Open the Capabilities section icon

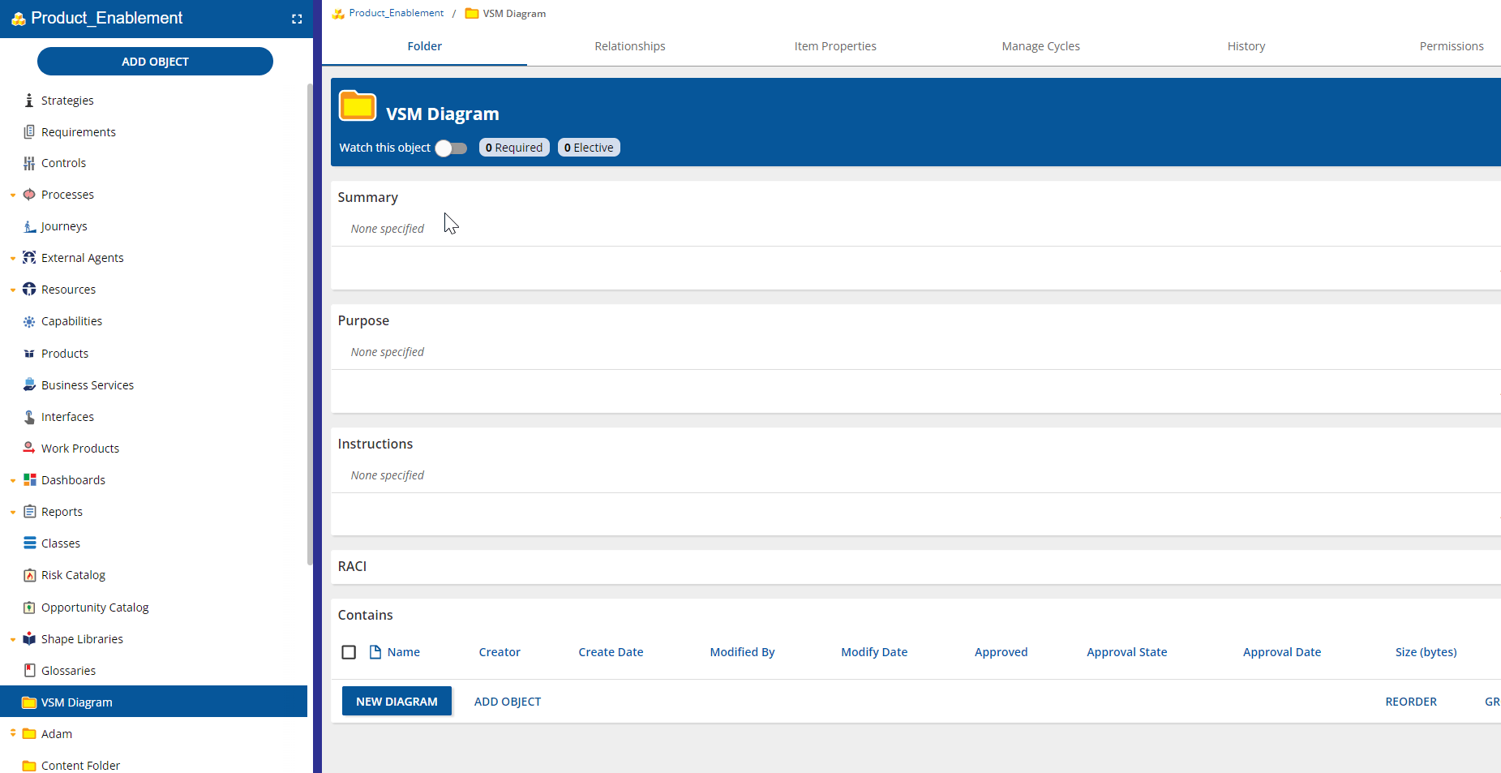click(x=28, y=320)
